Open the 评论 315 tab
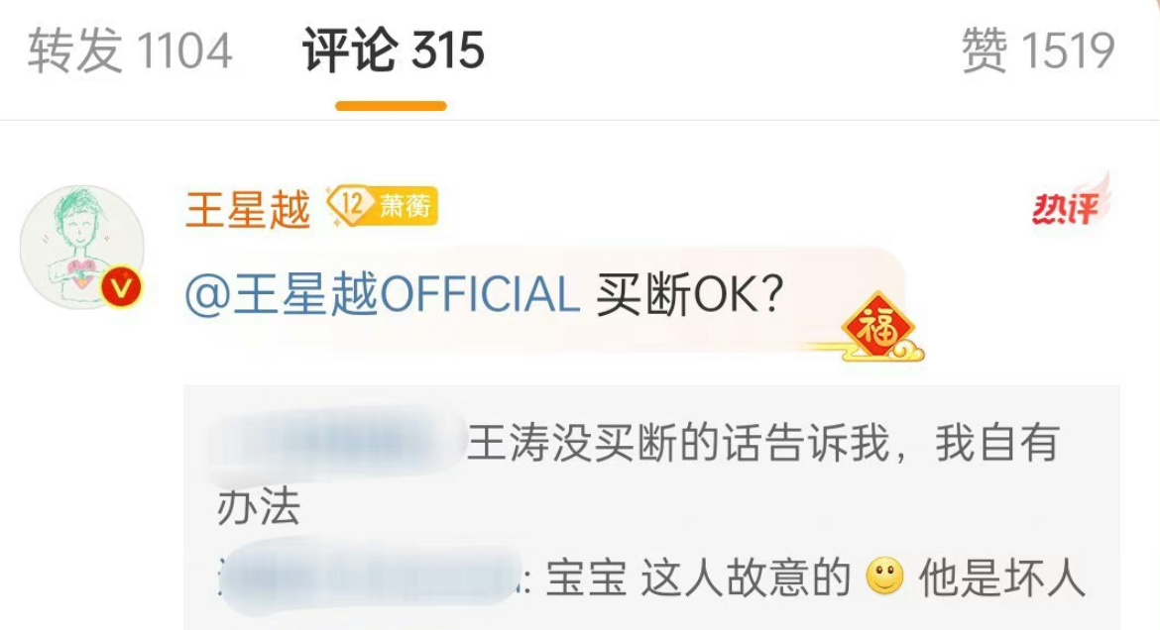Screen dimensions: 1160x630 tap(393, 52)
